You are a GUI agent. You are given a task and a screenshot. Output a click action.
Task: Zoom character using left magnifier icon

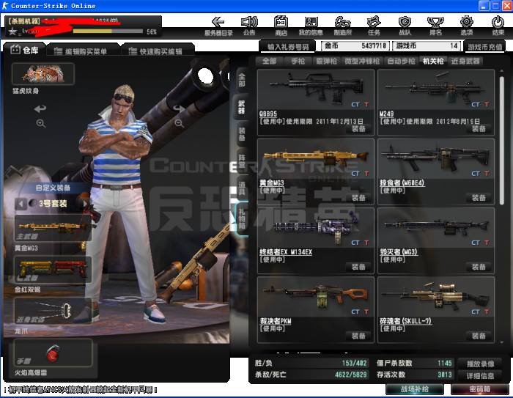tap(41, 123)
